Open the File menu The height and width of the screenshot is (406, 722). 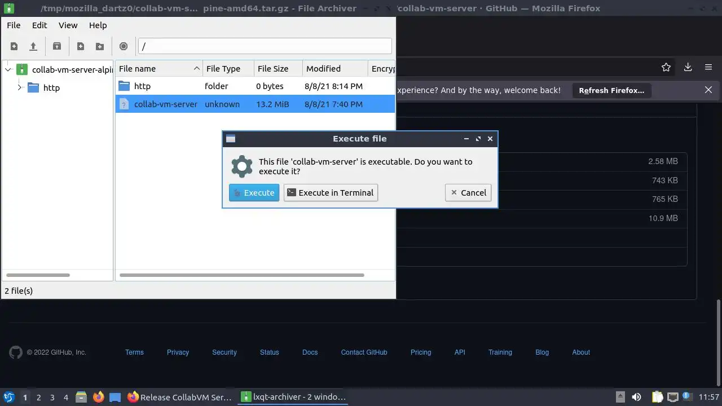(x=14, y=25)
